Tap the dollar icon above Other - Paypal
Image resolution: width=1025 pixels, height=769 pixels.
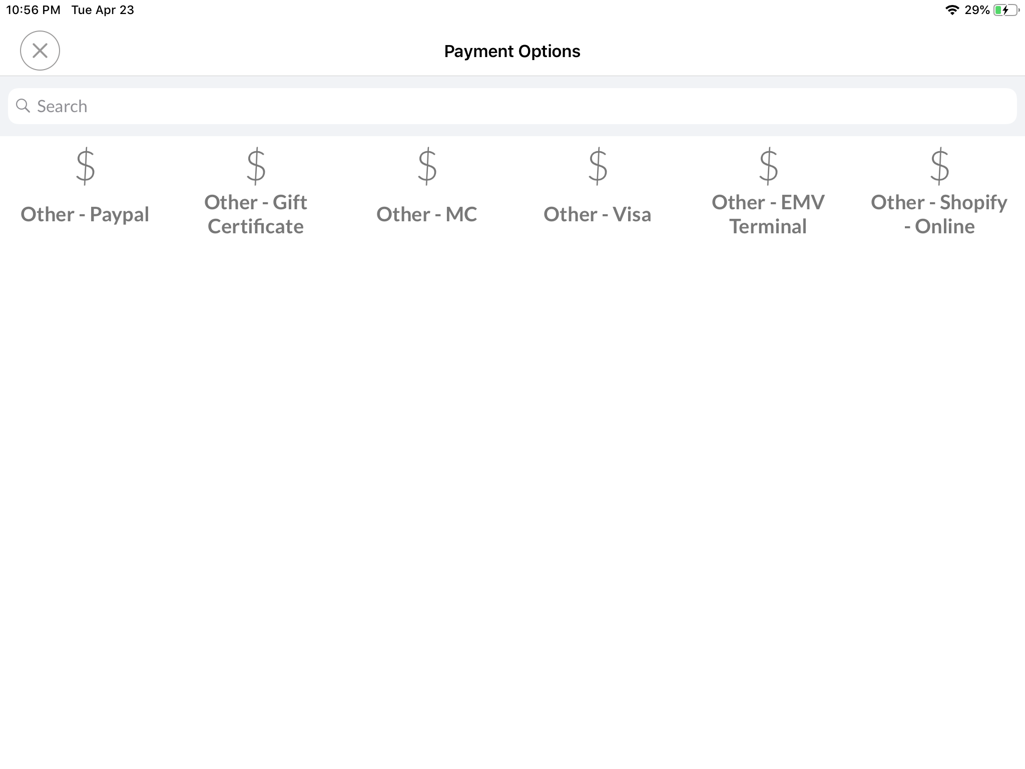coord(85,166)
